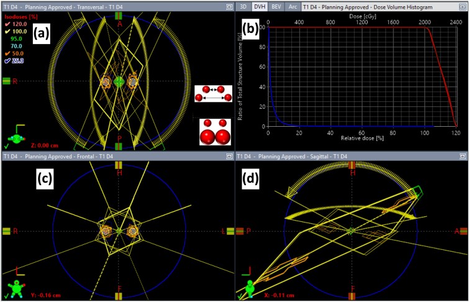The width and height of the screenshot is (469, 302).
Task: Enable the 95.0 isodose level
Action: [x=6, y=37]
